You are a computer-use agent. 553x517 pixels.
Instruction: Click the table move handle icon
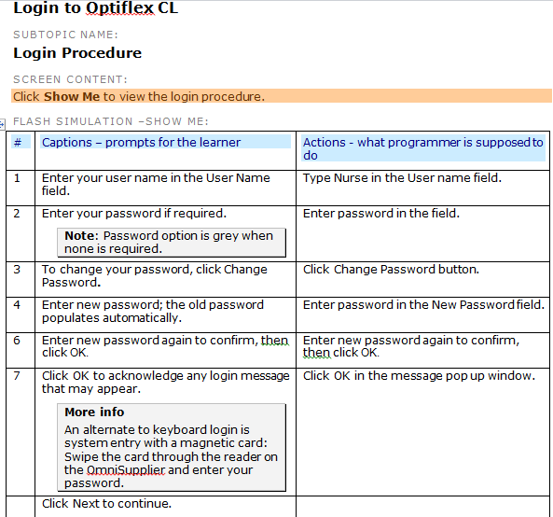2,124
